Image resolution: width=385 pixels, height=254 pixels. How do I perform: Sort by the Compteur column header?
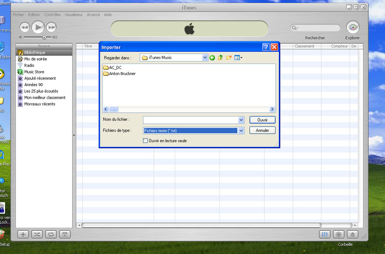click(x=335, y=46)
